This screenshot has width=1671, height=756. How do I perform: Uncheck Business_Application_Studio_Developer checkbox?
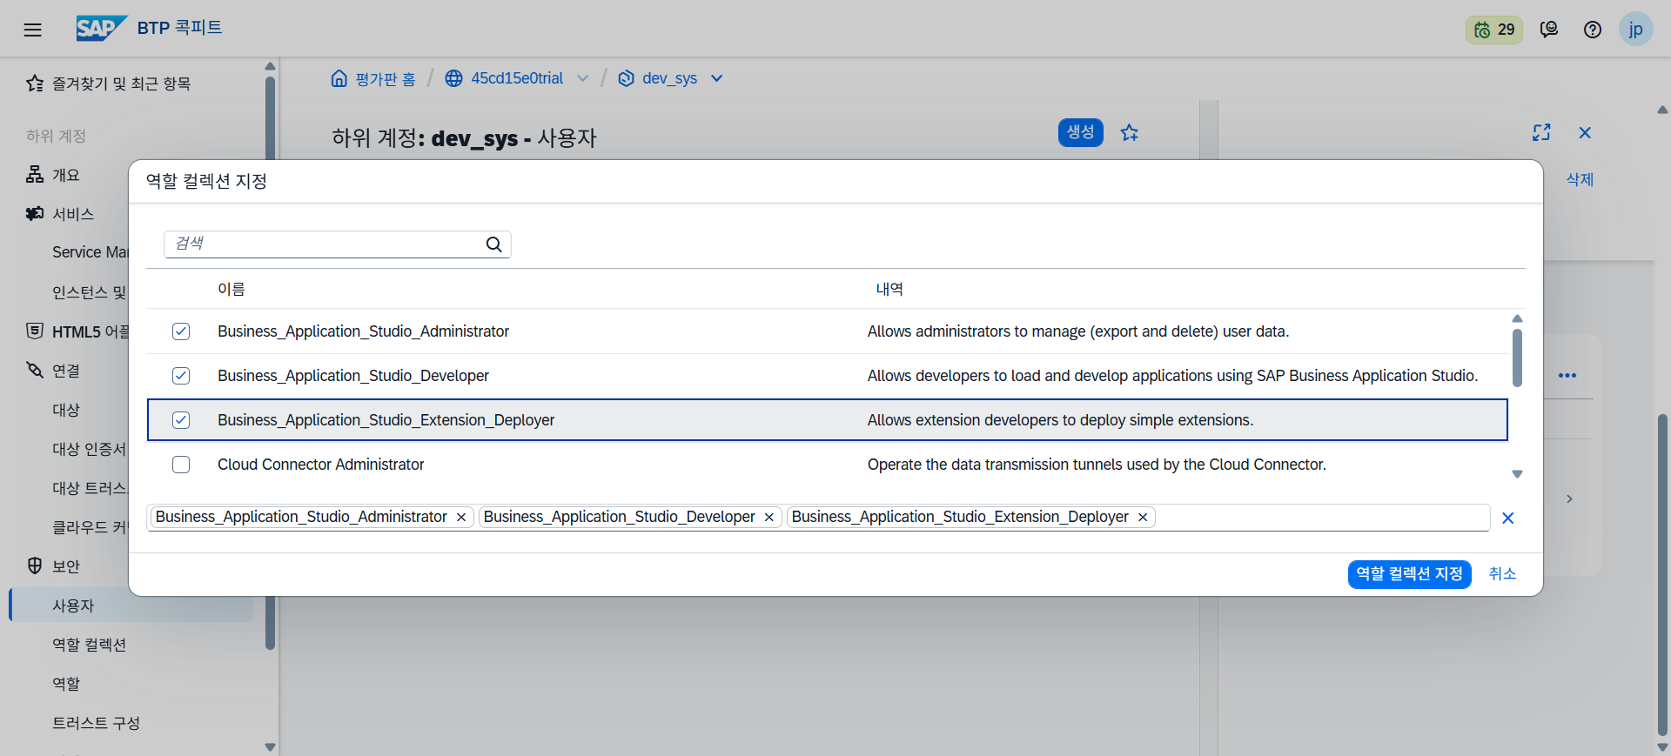click(x=181, y=376)
